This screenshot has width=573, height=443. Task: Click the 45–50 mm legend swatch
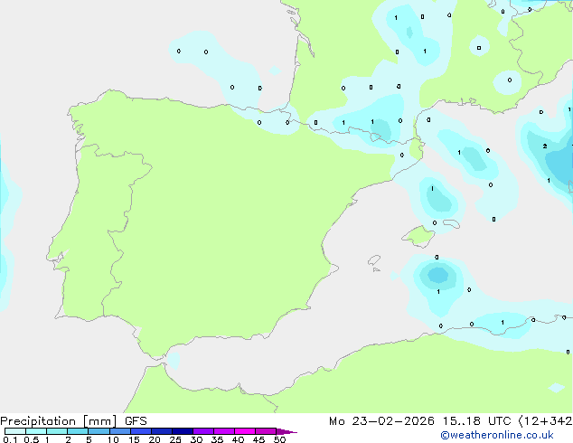click(x=266, y=431)
